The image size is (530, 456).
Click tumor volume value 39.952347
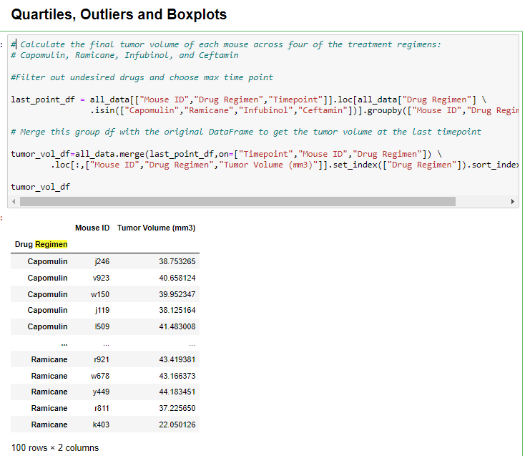click(x=177, y=294)
